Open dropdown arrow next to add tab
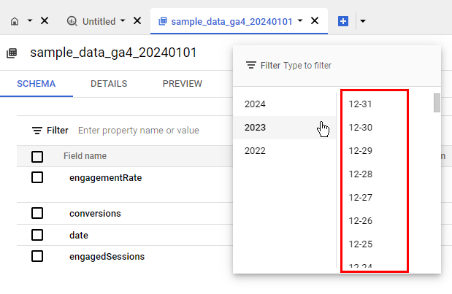This screenshot has width=452, height=294. click(x=363, y=21)
